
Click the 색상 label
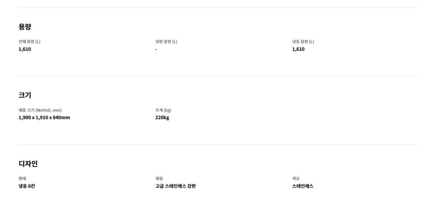(x=296, y=179)
